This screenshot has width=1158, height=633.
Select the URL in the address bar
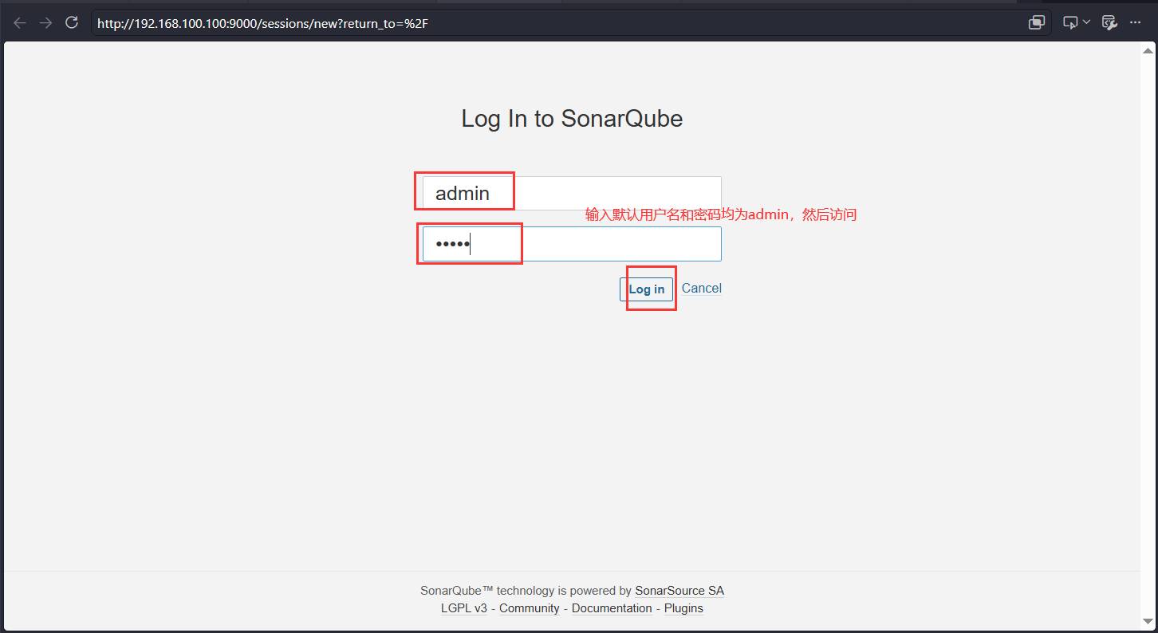pyautogui.click(x=263, y=23)
